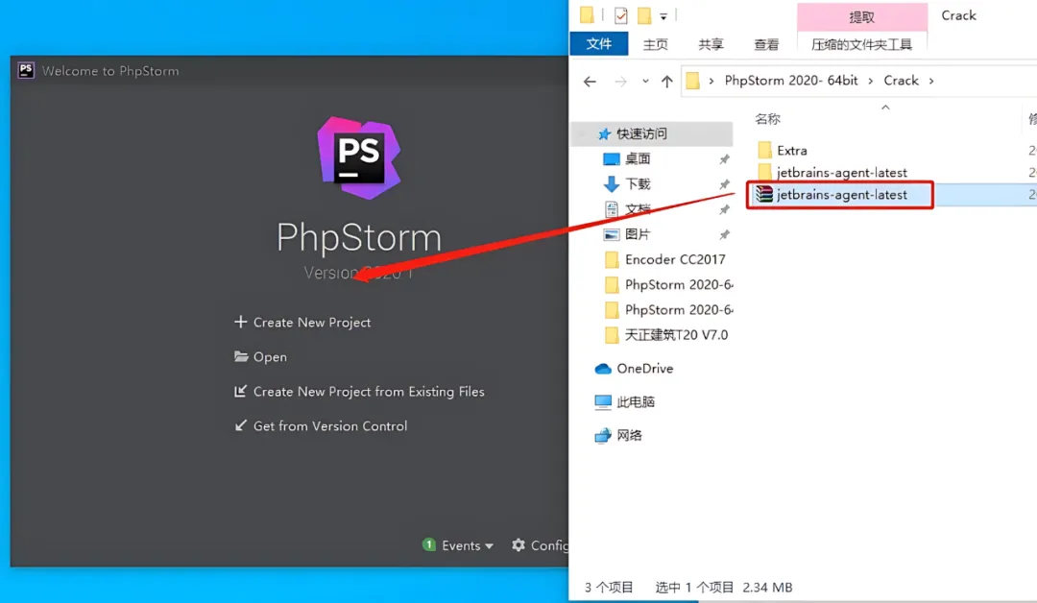The image size is (1037, 603).
Task: Select OneDrive in the navigation pane
Action: 645,369
